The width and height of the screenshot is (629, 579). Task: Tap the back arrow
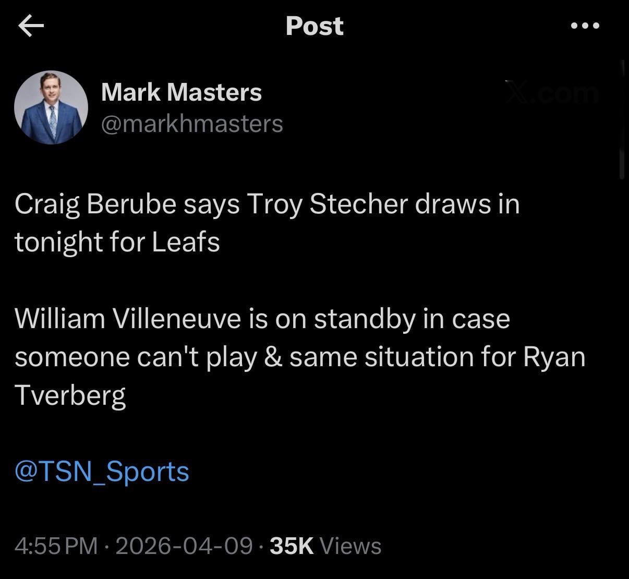tap(31, 26)
